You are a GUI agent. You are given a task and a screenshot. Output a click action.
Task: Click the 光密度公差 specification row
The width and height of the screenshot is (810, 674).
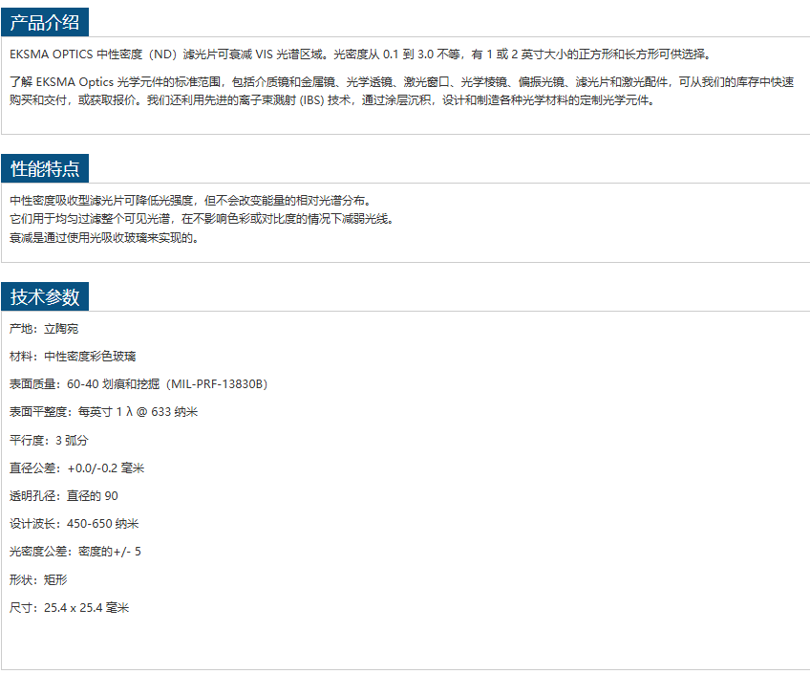pyautogui.click(x=75, y=552)
